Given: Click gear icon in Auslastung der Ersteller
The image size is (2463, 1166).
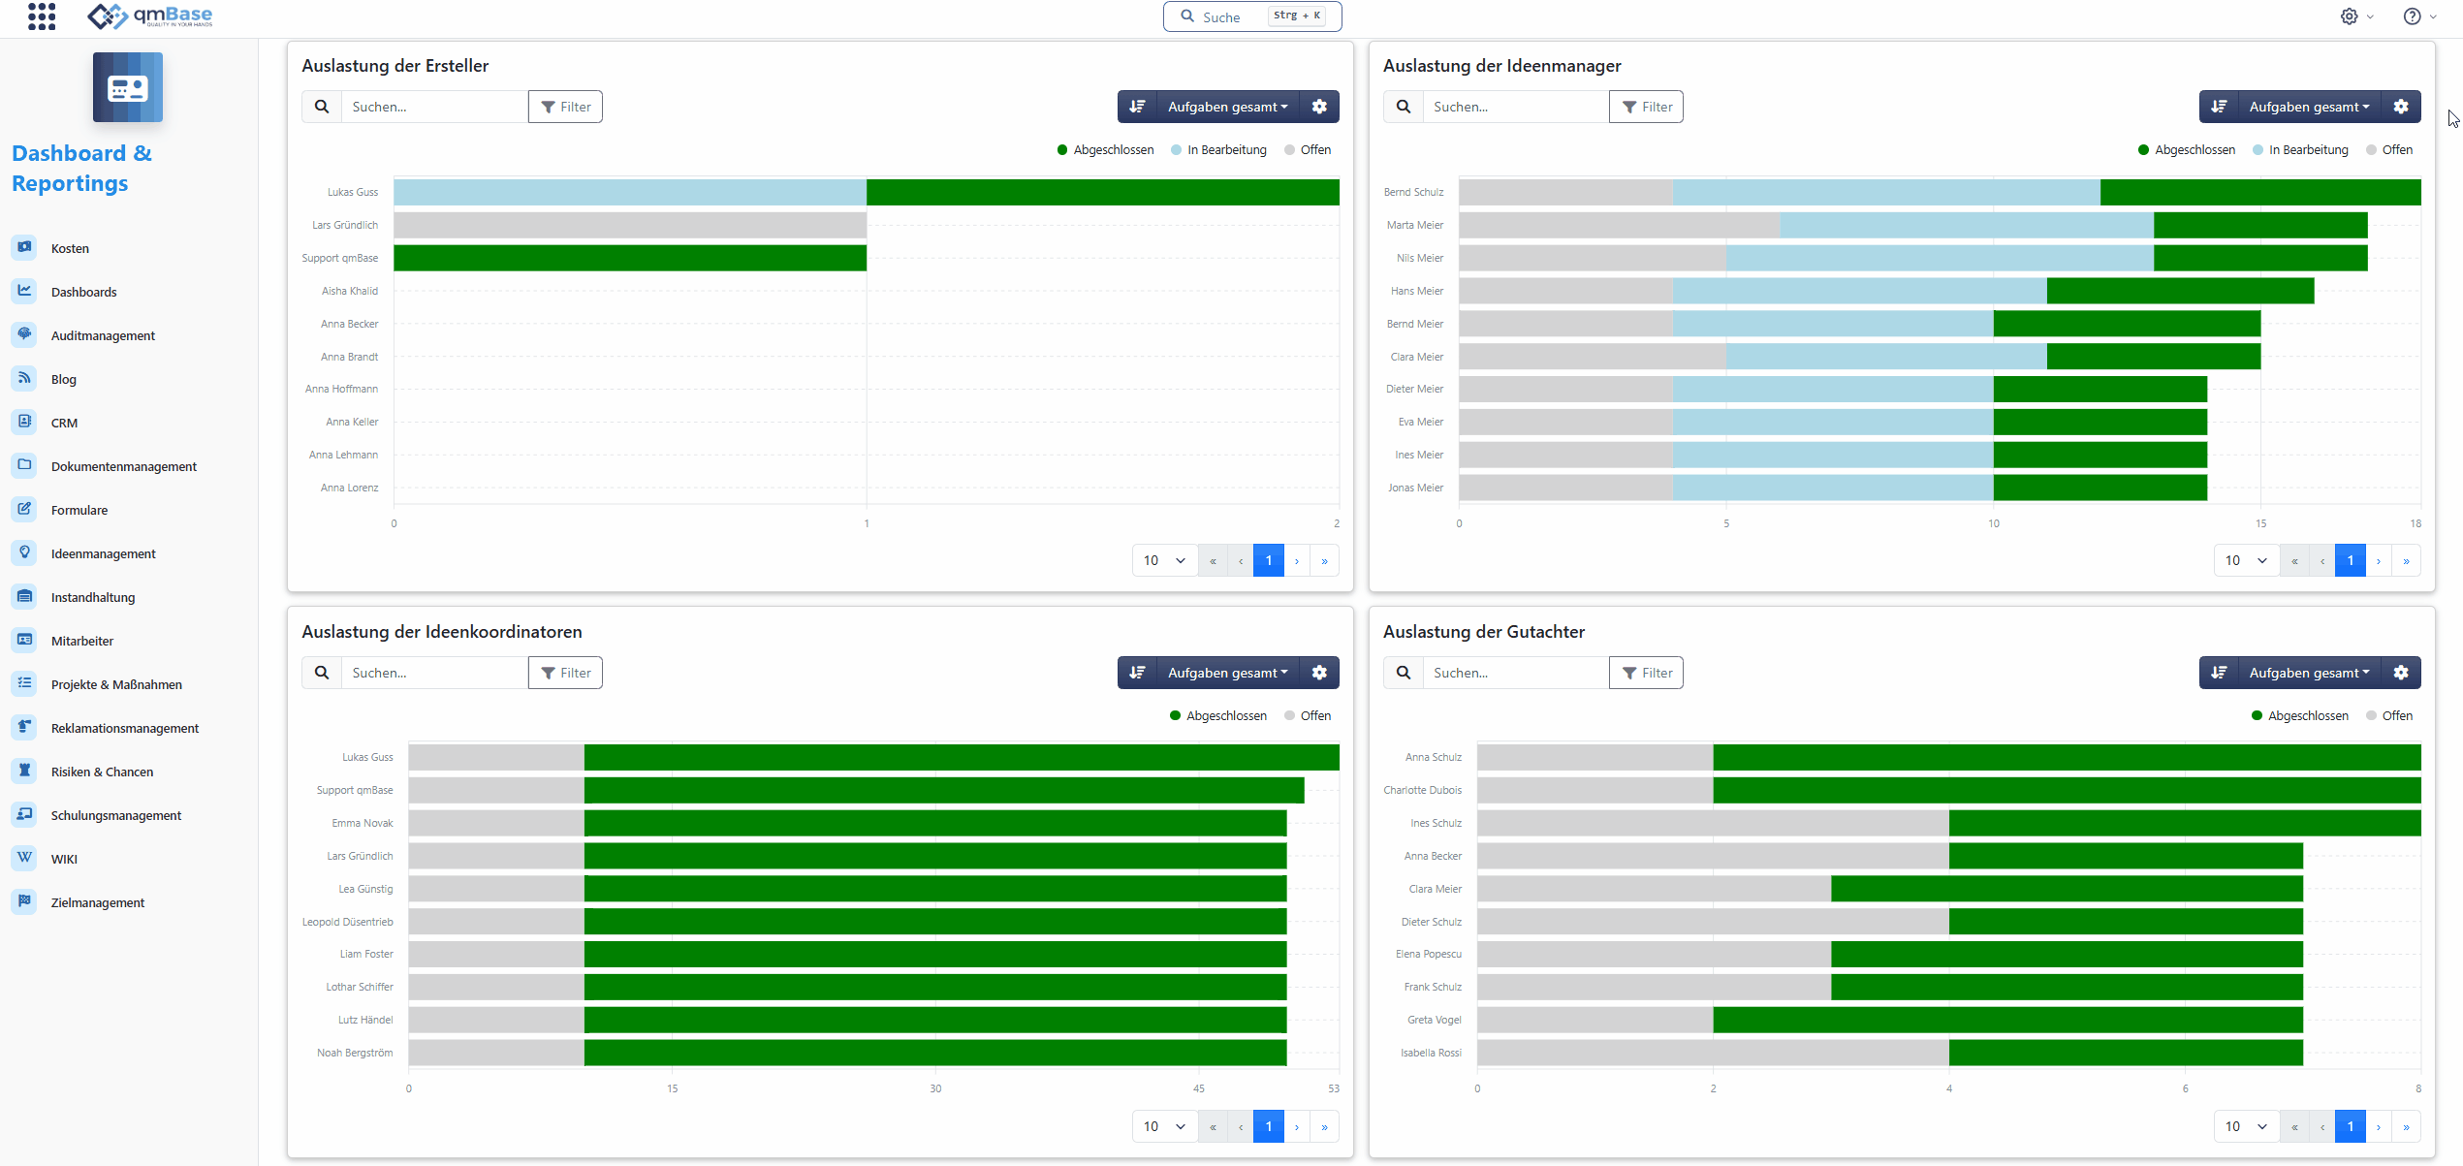Looking at the screenshot, I should pos(1319,107).
